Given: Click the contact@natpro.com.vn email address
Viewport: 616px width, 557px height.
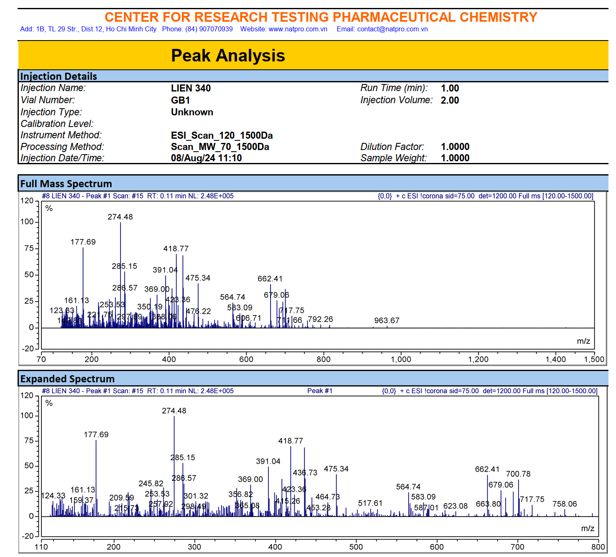Looking at the screenshot, I should [392, 29].
